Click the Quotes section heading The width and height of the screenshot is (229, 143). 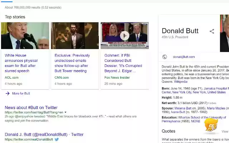click(169, 131)
